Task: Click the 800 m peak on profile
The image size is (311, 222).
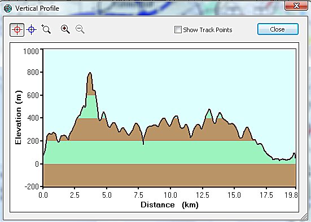Action: coord(90,73)
